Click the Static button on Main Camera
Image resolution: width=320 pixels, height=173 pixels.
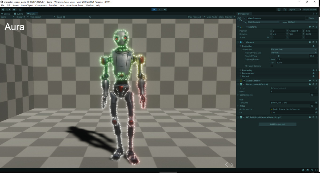[x=311, y=18]
